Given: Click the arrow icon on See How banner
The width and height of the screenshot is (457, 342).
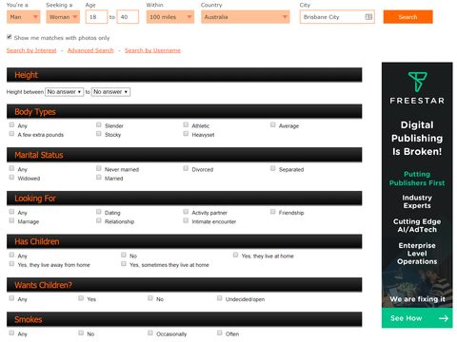Looking at the screenshot, I should (444, 318).
